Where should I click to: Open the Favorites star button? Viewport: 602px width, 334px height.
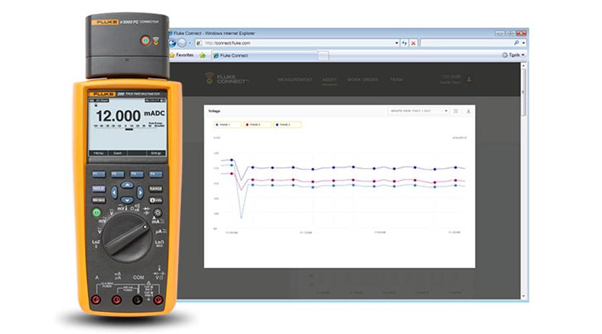point(181,55)
